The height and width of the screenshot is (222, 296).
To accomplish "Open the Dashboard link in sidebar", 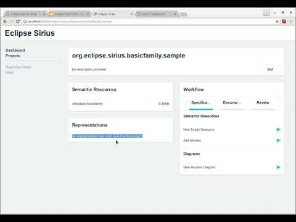I will (x=15, y=50).
